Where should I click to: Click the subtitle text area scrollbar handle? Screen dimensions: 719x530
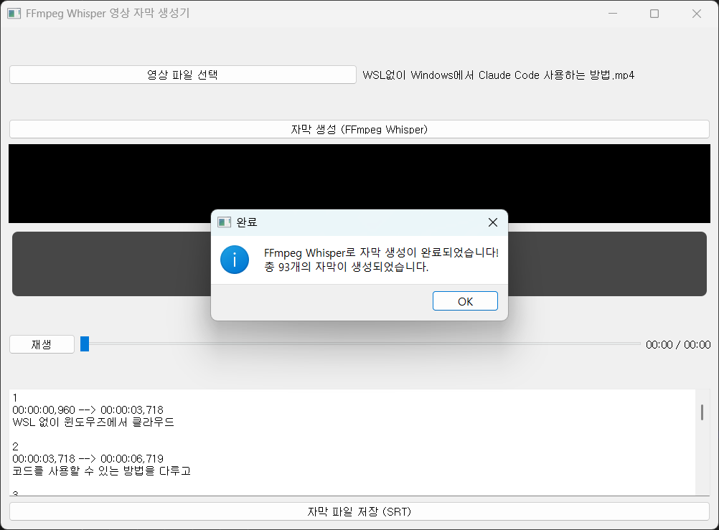702,412
